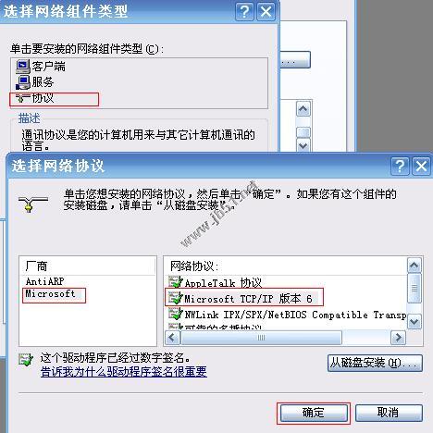Select AntiARP in the 厂商 list

tap(45, 281)
